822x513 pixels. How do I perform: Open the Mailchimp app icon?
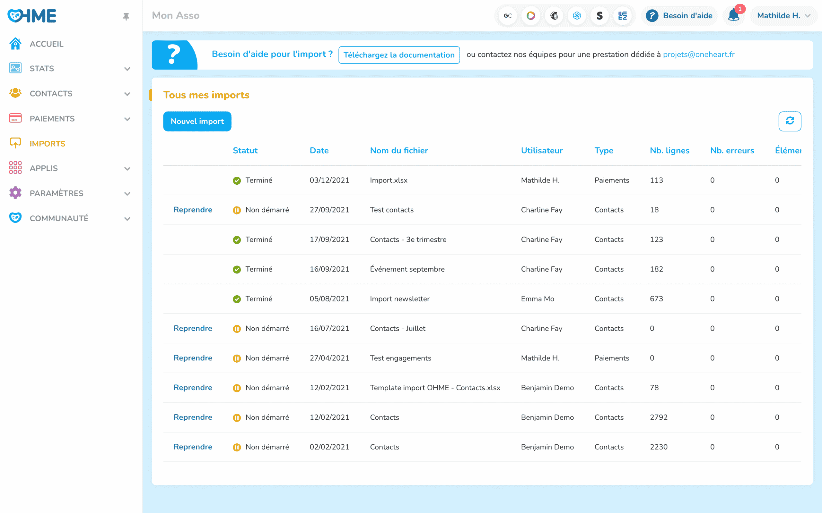coord(554,16)
